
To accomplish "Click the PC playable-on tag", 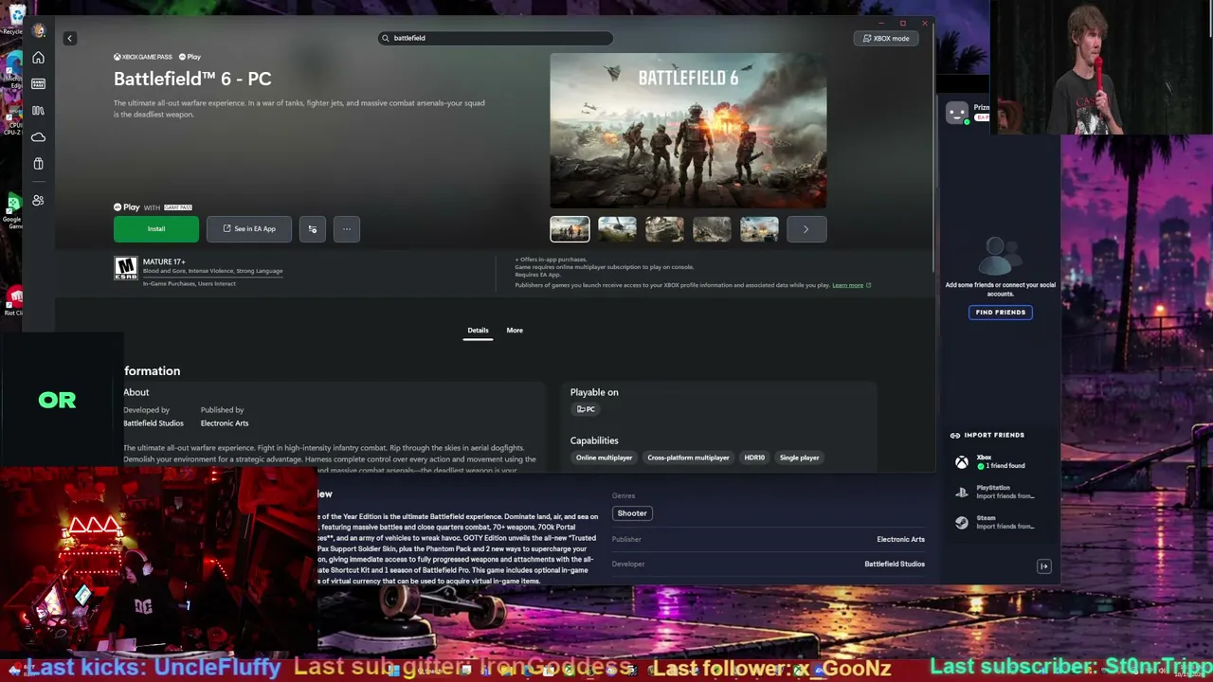I will tap(586, 409).
